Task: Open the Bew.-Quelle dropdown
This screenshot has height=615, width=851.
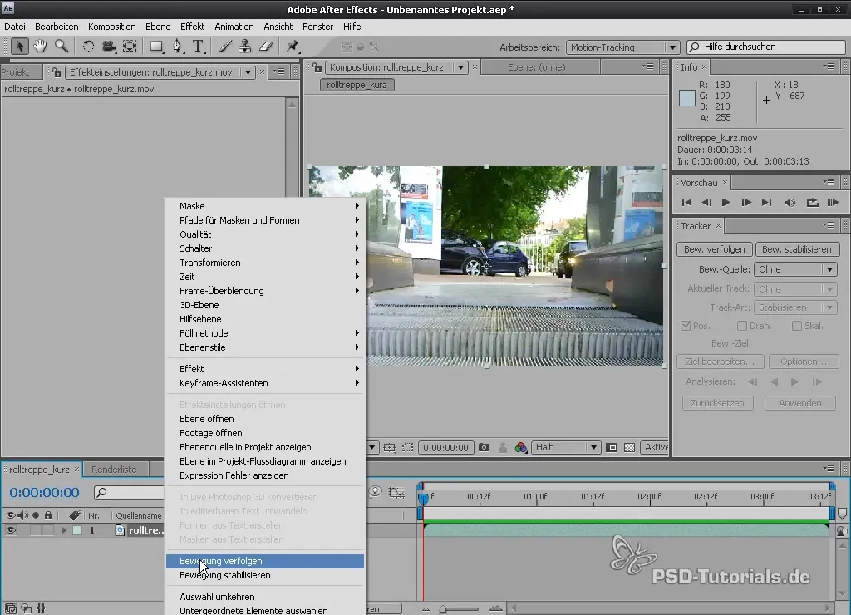Action: pos(795,269)
